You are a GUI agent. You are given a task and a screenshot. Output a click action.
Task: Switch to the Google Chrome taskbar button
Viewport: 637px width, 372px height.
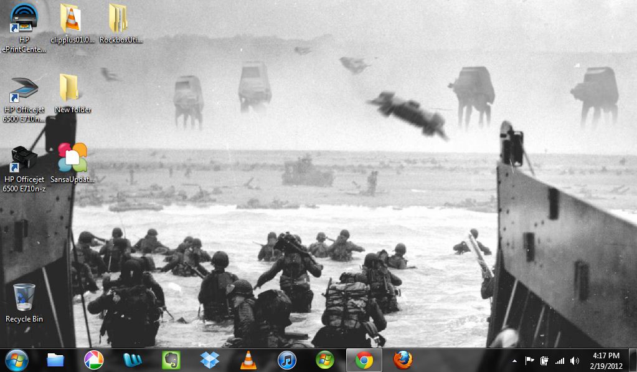(x=364, y=360)
